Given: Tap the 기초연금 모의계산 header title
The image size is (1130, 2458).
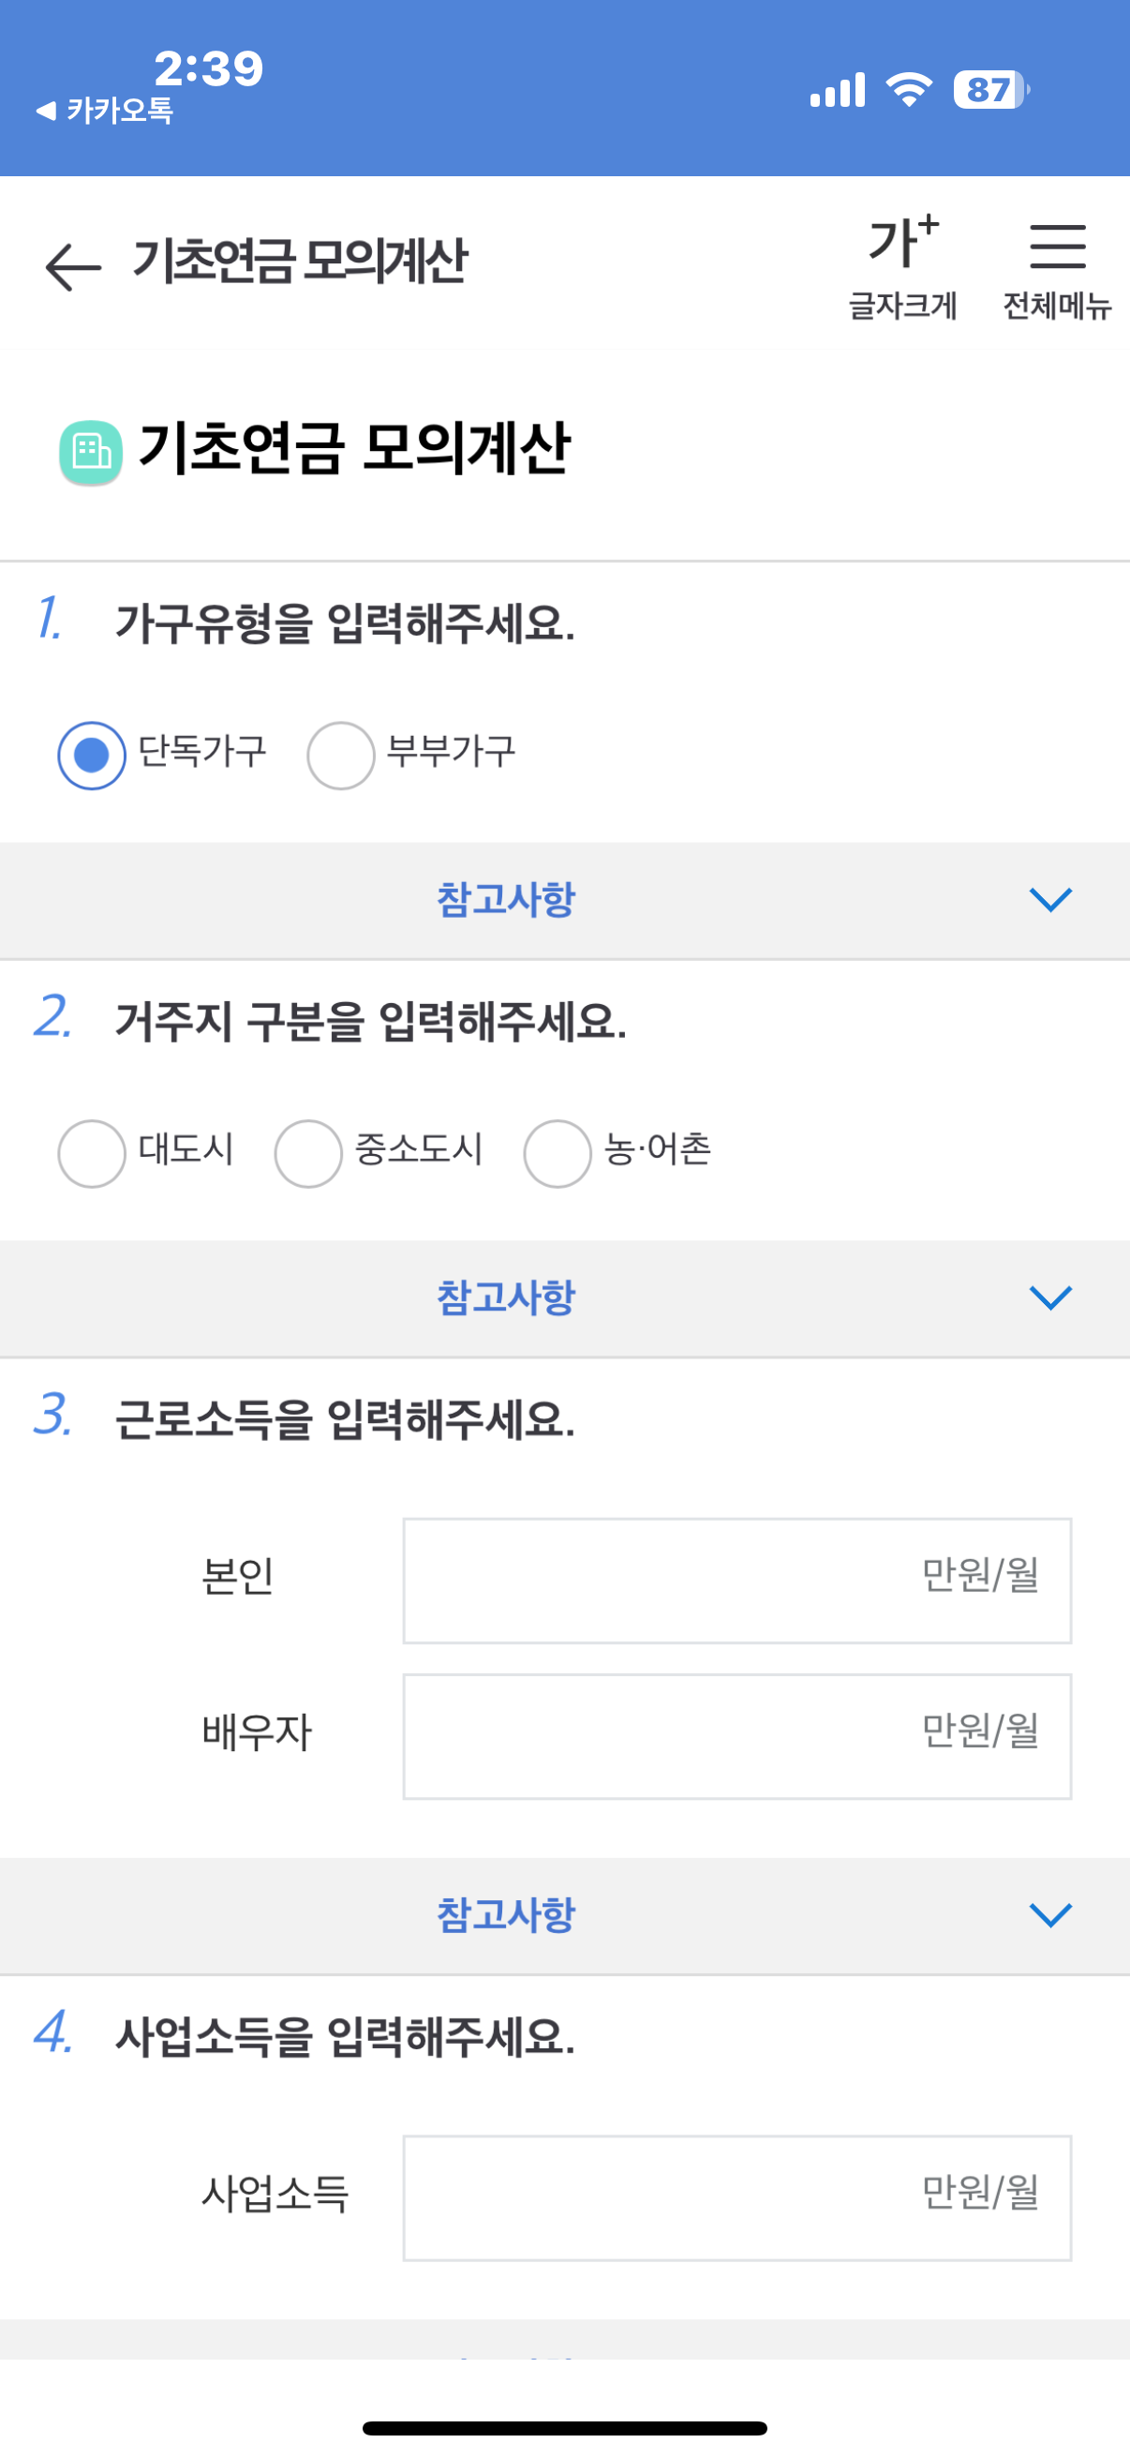Looking at the screenshot, I should tap(300, 261).
